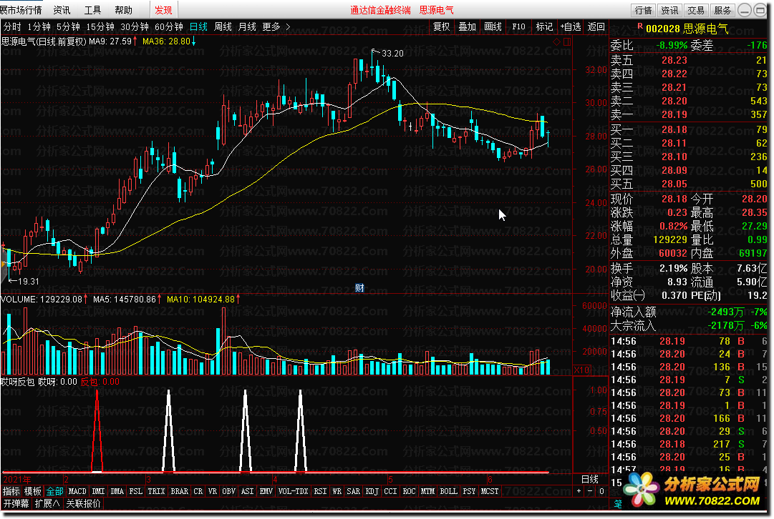
Task: Click the 交易 trading button
Action: click(696, 10)
